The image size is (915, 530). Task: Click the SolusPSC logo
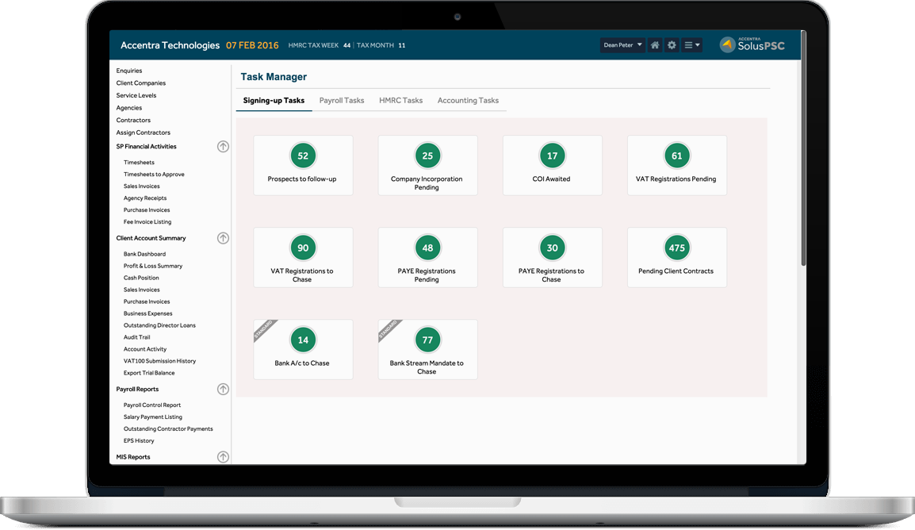(x=752, y=45)
